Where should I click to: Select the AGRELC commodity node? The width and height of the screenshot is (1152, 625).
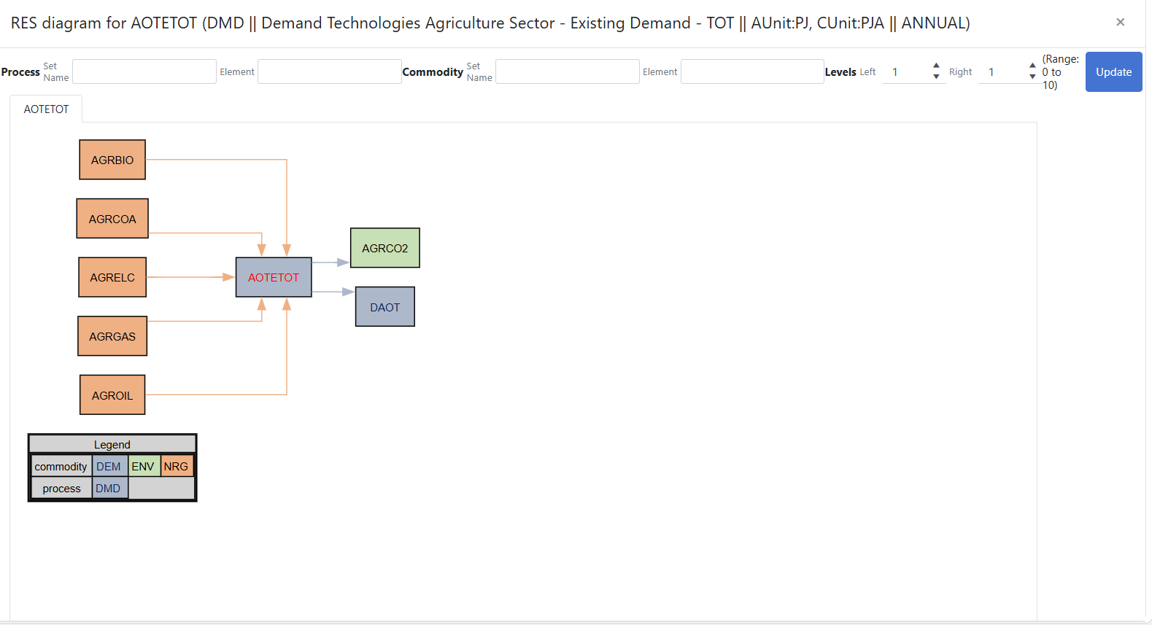pyautogui.click(x=112, y=277)
